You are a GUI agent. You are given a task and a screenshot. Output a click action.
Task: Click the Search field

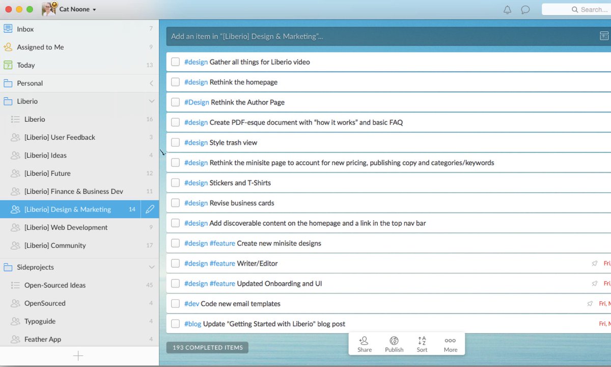(x=576, y=10)
